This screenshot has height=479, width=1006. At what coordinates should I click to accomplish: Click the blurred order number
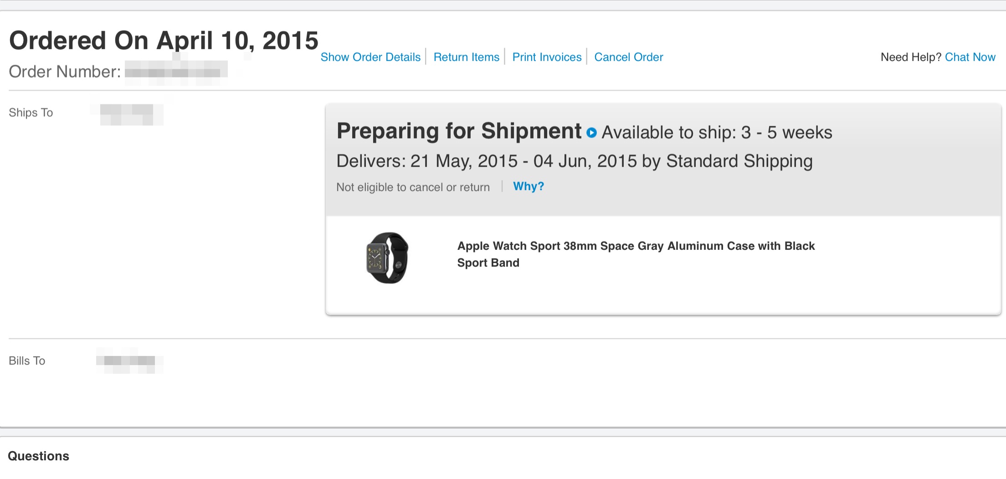[175, 72]
